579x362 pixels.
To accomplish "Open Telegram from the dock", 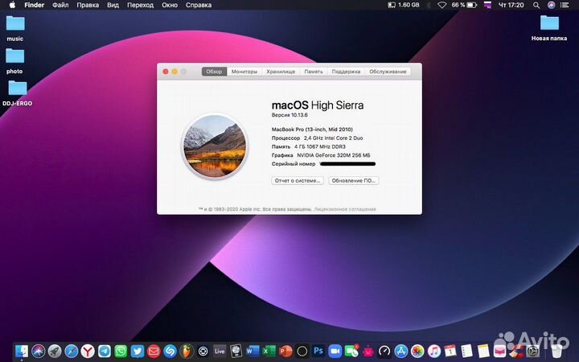I will (x=104, y=351).
